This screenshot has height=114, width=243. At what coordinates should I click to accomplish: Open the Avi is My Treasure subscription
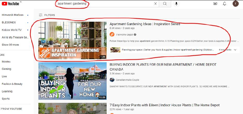[15, 37]
